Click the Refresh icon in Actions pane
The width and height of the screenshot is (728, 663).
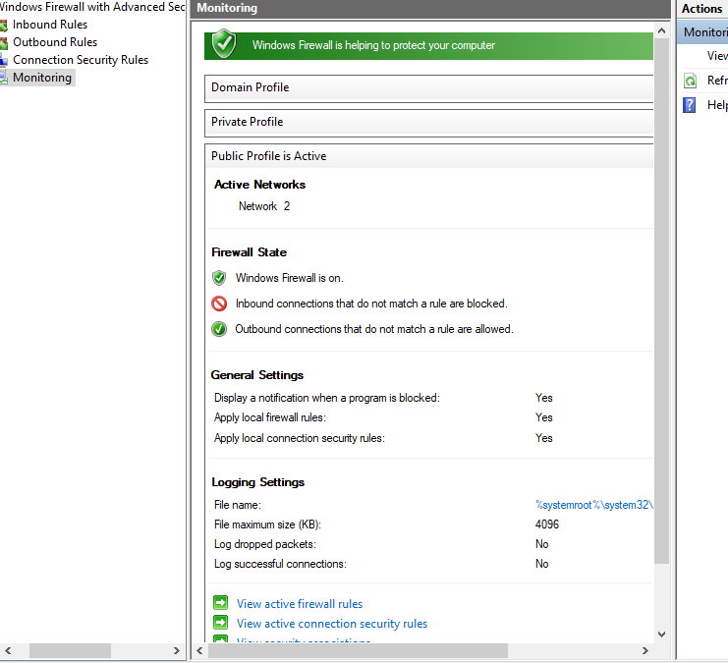click(x=690, y=81)
